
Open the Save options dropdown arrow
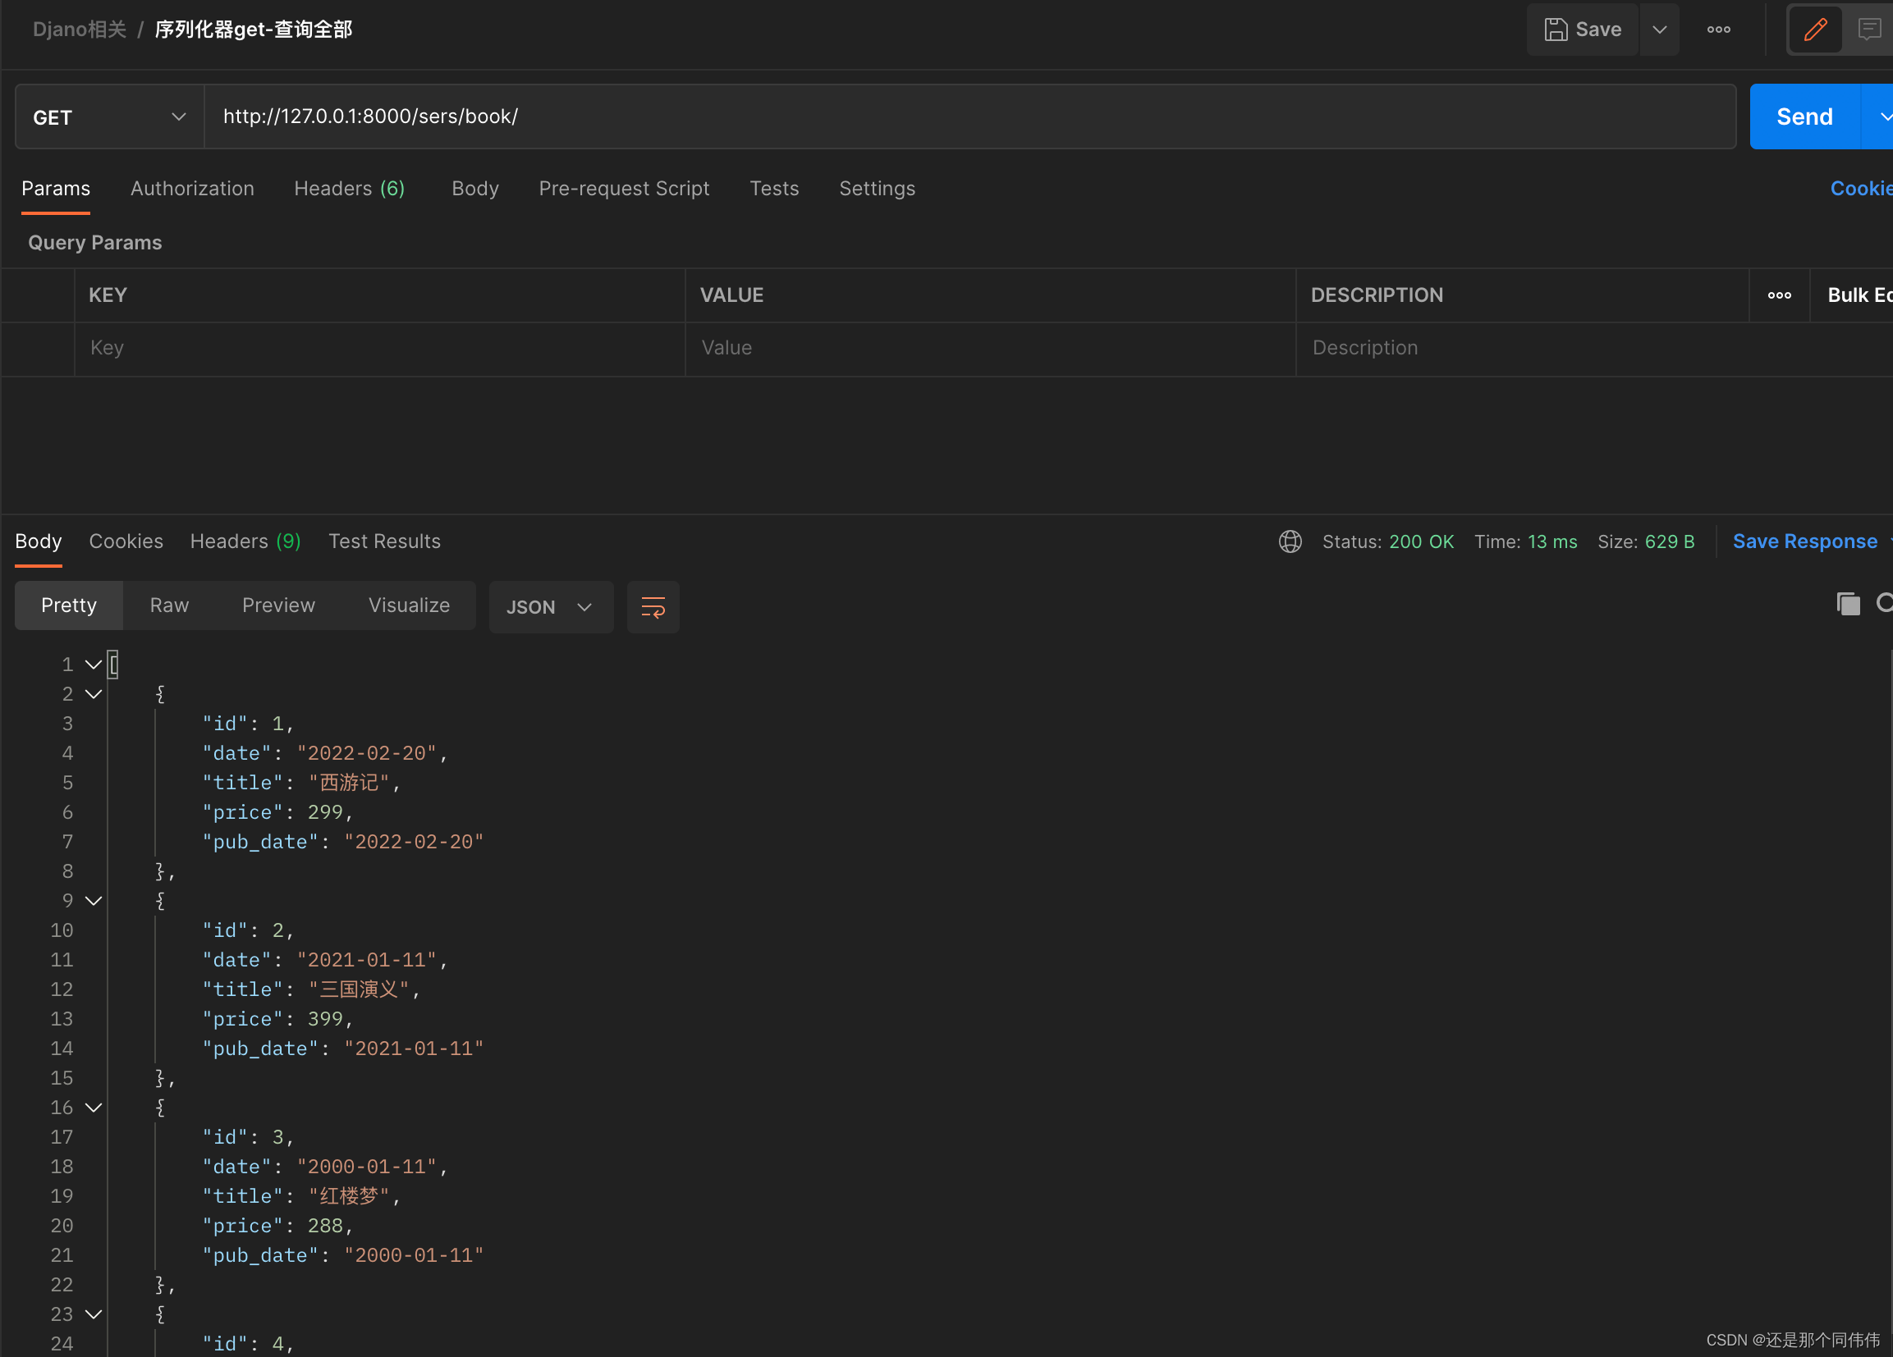[1659, 30]
